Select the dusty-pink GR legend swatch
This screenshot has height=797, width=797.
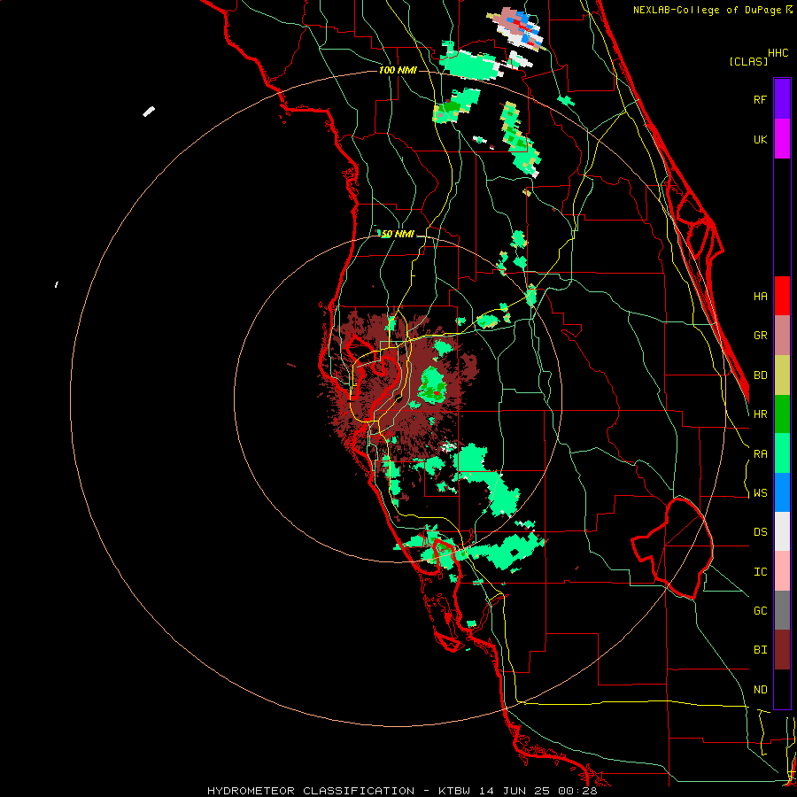782,336
